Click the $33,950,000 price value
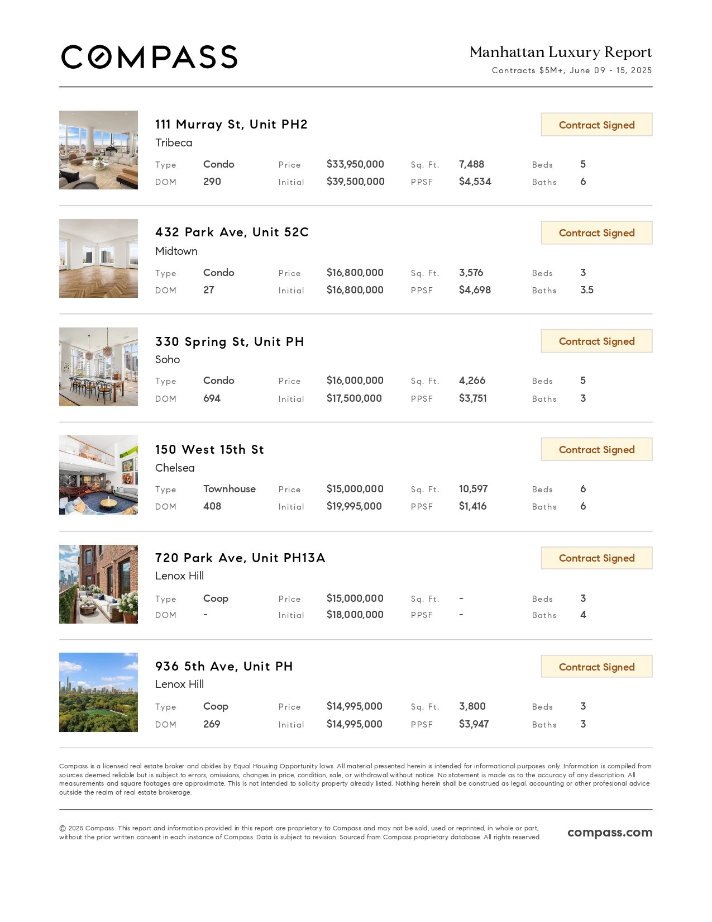The image size is (712, 922). pos(355,164)
